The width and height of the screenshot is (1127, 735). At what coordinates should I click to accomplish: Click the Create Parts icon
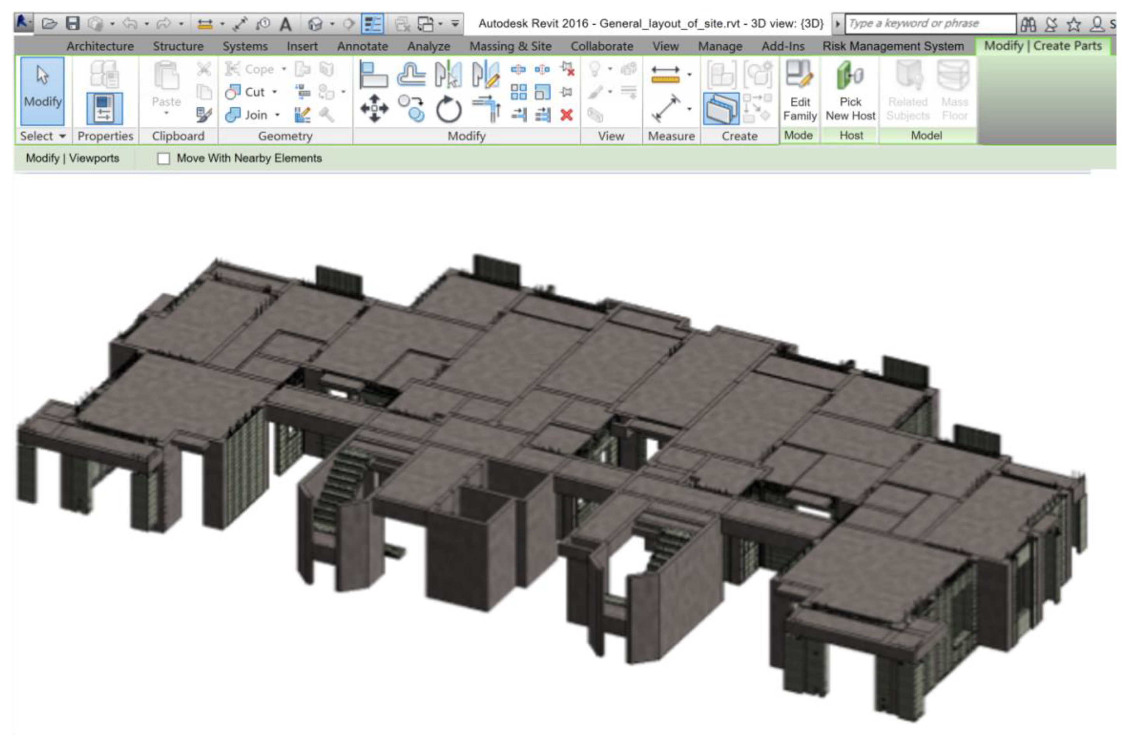(x=721, y=109)
